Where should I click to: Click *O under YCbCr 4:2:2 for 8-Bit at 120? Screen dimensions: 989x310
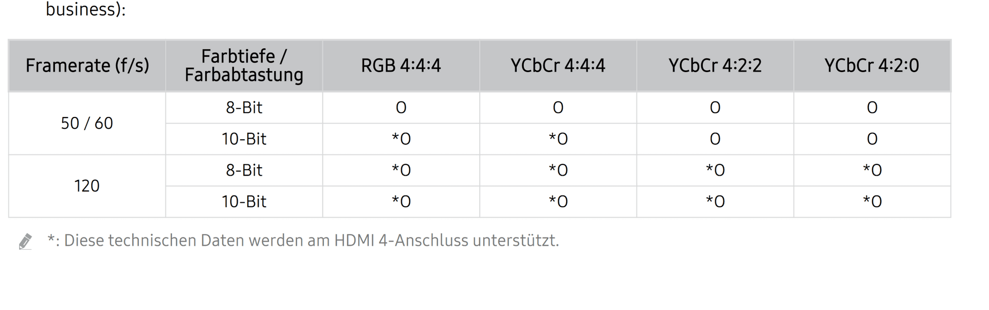coord(715,170)
